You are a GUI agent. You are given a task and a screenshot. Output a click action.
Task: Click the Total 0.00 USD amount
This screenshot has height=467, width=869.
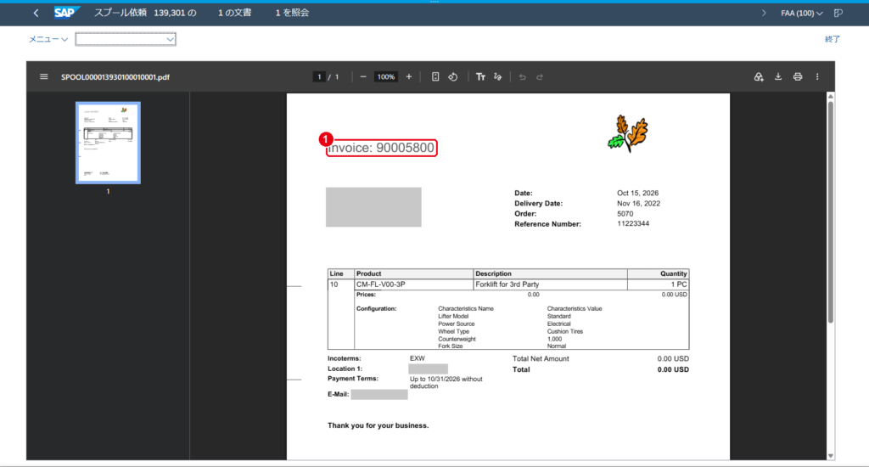[673, 369]
